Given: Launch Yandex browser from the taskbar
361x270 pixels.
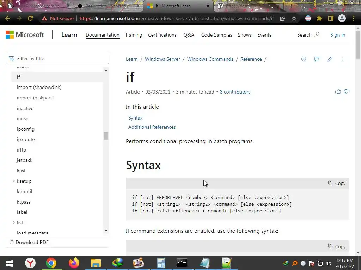Looking at the screenshot, I should [x=30, y=263].
